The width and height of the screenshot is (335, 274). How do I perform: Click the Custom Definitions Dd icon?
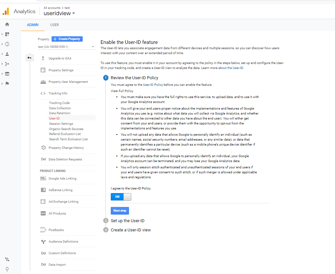coord(43,253)
